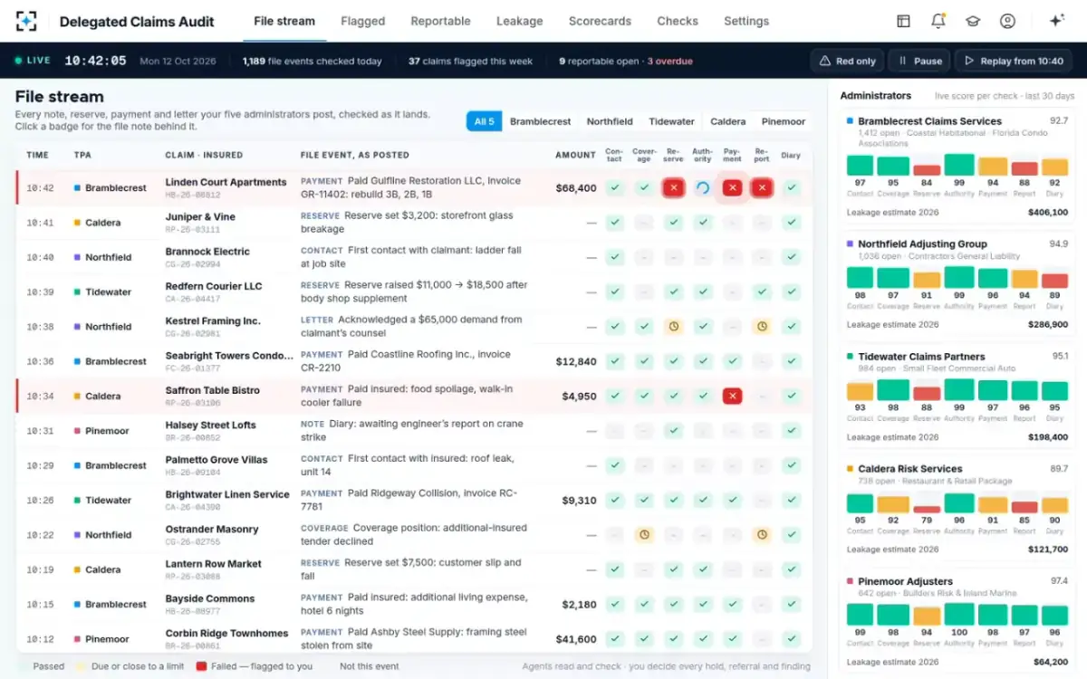Click the passed Payment badge for Seabright Towers
Screen dimensions: 1087x679
click(733, 361)
